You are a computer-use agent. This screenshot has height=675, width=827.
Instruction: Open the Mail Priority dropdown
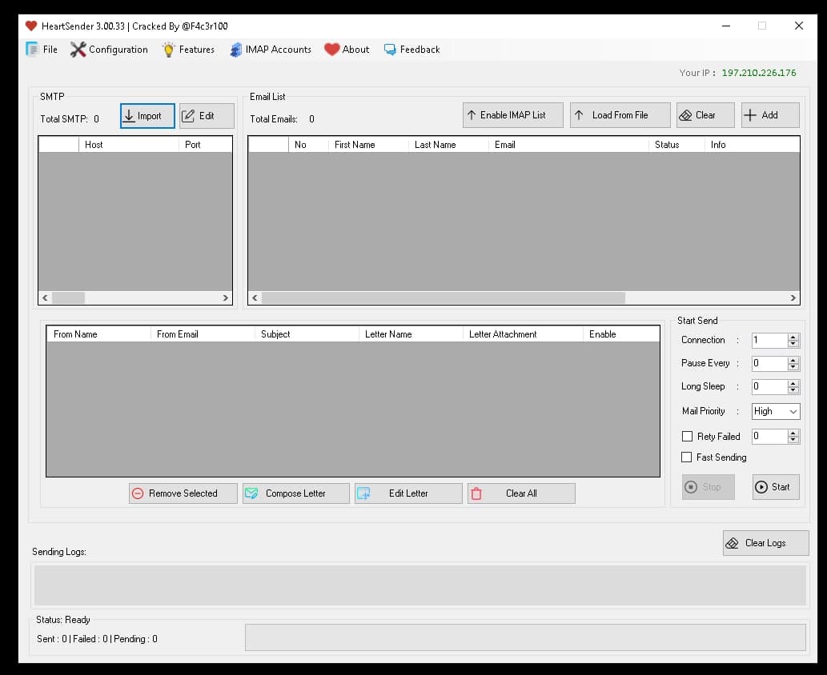(775, 411)
